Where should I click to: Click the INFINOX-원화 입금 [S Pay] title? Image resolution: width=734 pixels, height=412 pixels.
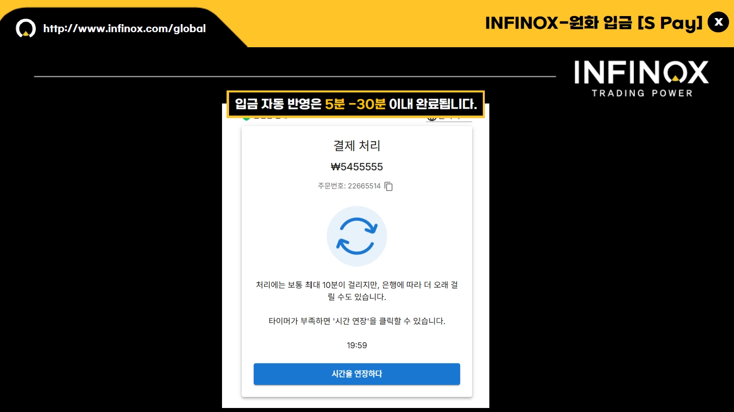594,23
